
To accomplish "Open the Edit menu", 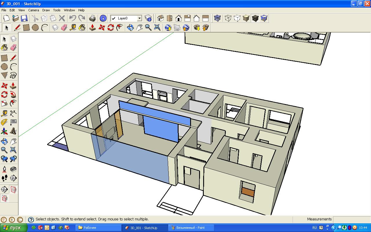I will (12, 10).
